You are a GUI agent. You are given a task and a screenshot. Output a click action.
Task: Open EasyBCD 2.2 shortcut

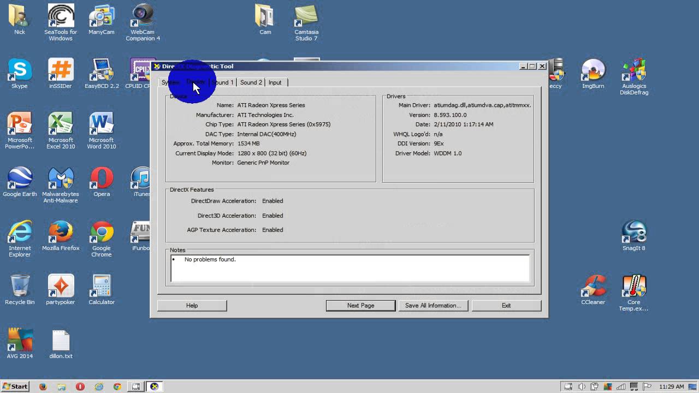102,74
